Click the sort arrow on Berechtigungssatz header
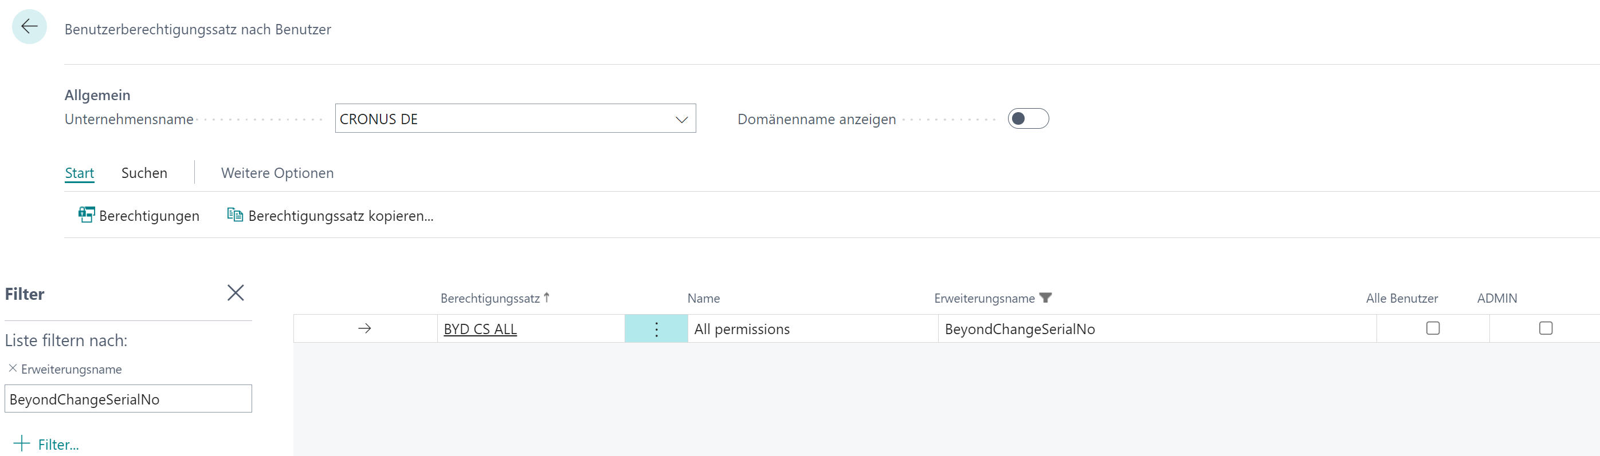 coord(547,297)
